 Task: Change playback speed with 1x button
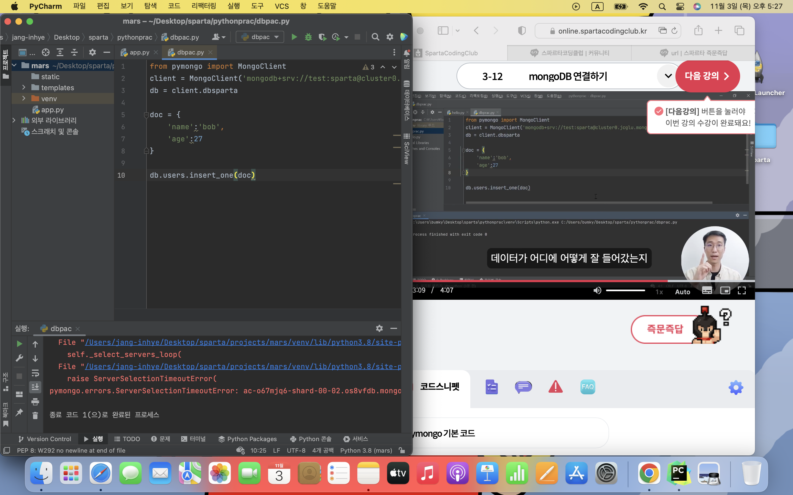click(659, 292)
